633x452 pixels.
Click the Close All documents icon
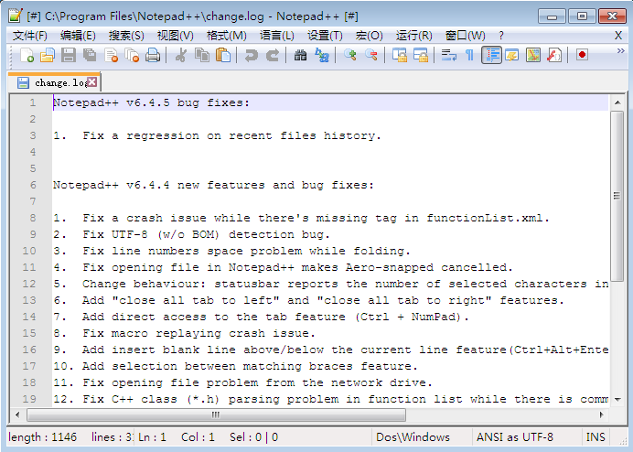132,55
